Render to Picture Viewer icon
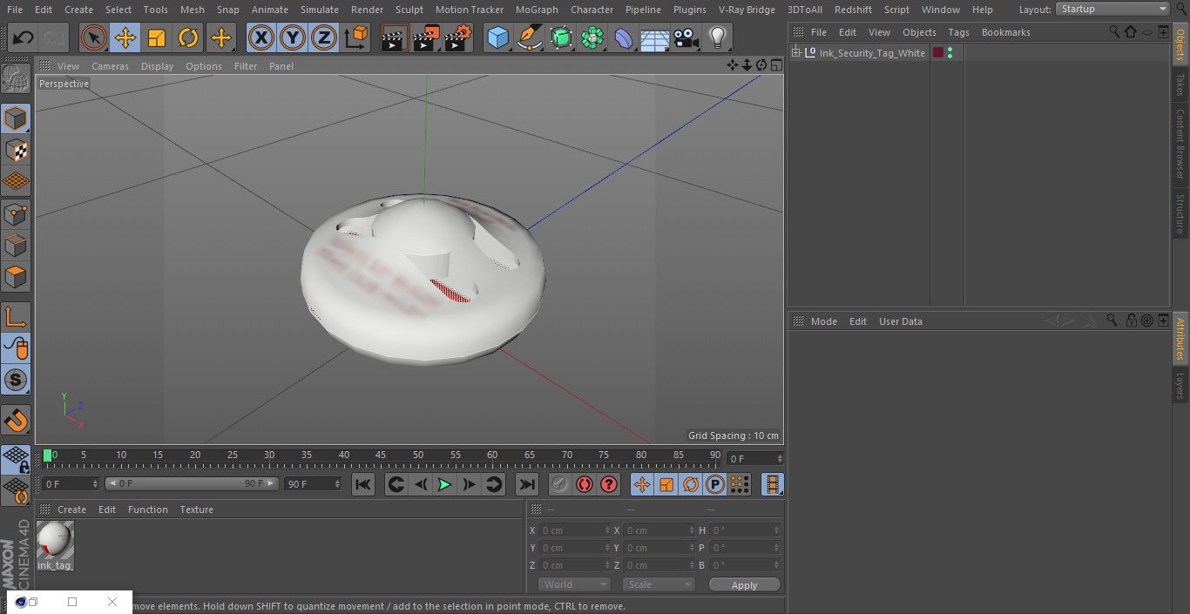Image resolution: width=1190 pixels, height=614 pixels. 426,38
